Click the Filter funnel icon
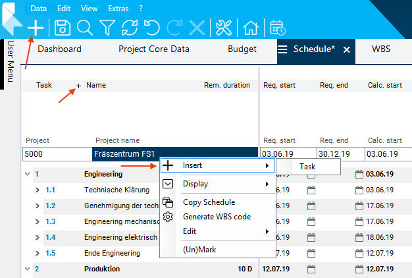This screenshot has height=278, width=412. tap(107, 28)
